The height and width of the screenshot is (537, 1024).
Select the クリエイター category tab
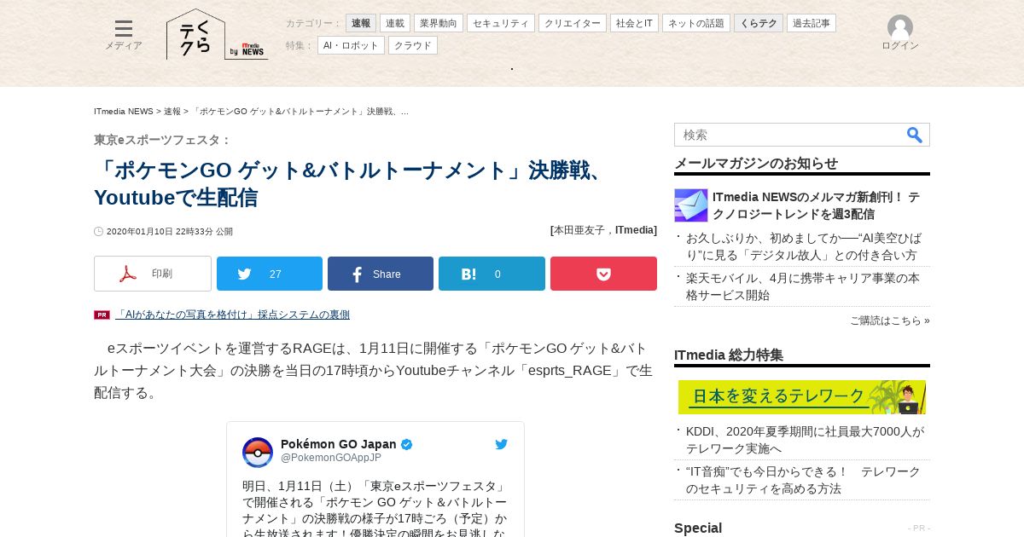[x=573, y=23]
